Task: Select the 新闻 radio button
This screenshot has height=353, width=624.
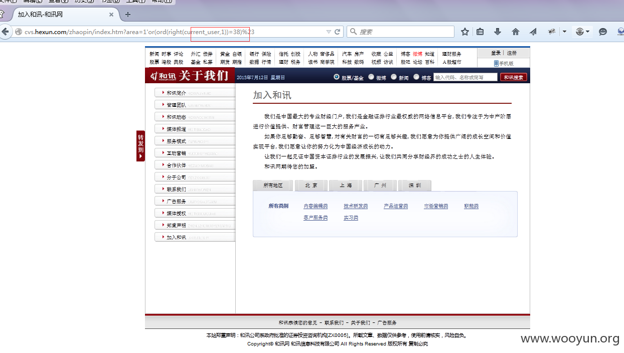Action: click(x=394, y=77)
